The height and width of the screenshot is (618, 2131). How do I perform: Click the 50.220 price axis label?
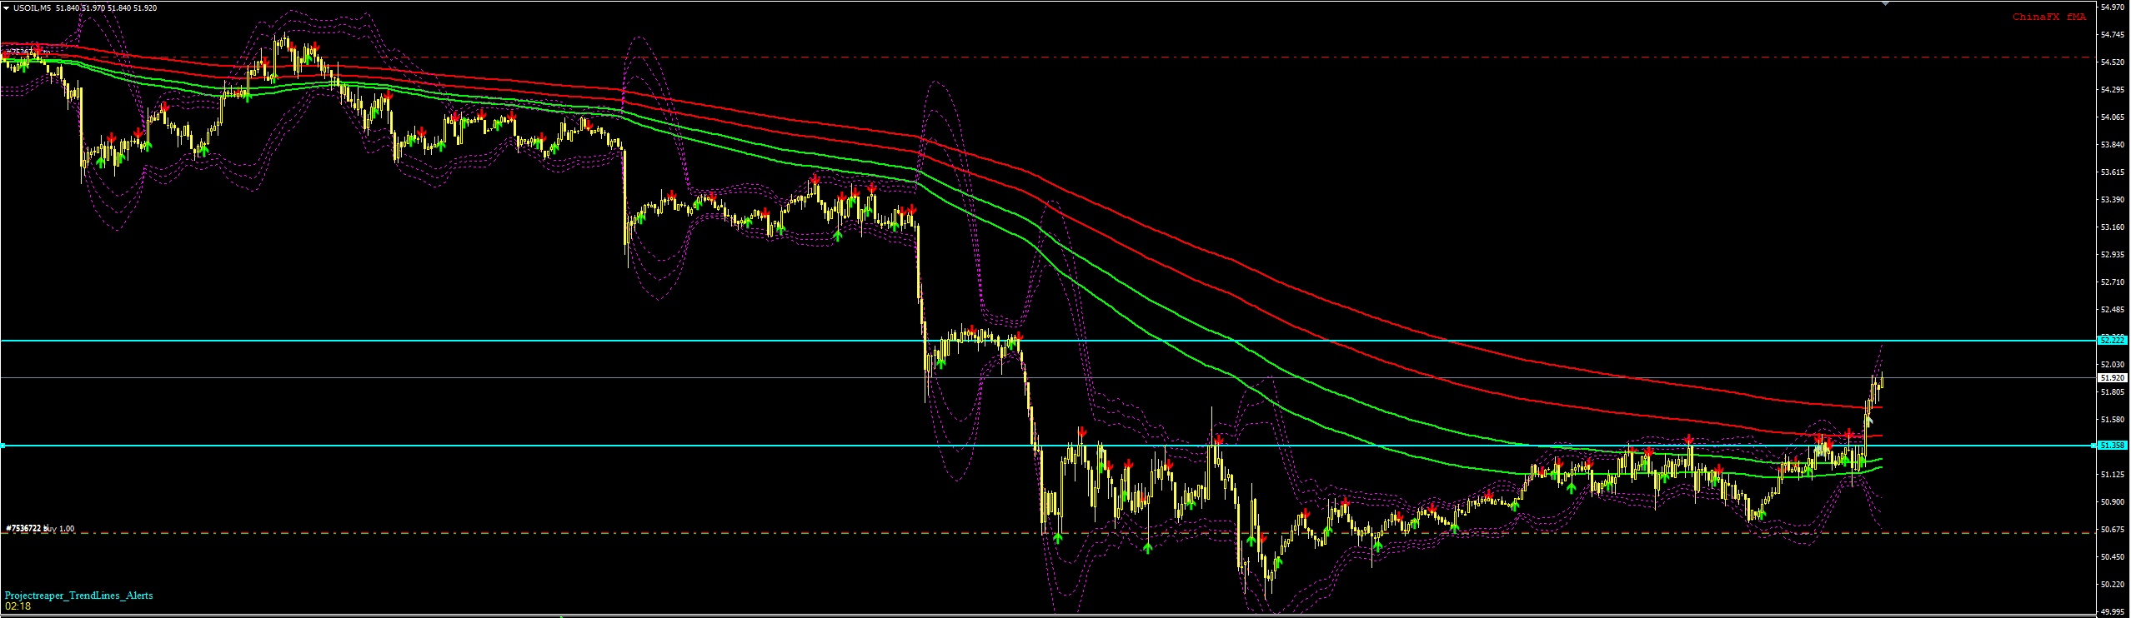tap(2113, 584)
